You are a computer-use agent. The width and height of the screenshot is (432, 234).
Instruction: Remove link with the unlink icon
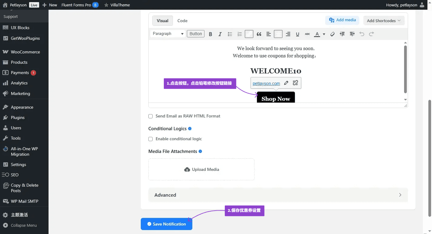[295, 83]
